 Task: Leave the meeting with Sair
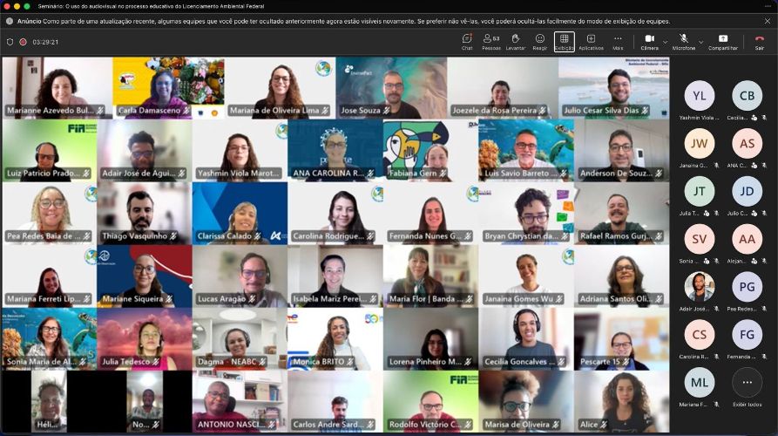pos(759,41)
